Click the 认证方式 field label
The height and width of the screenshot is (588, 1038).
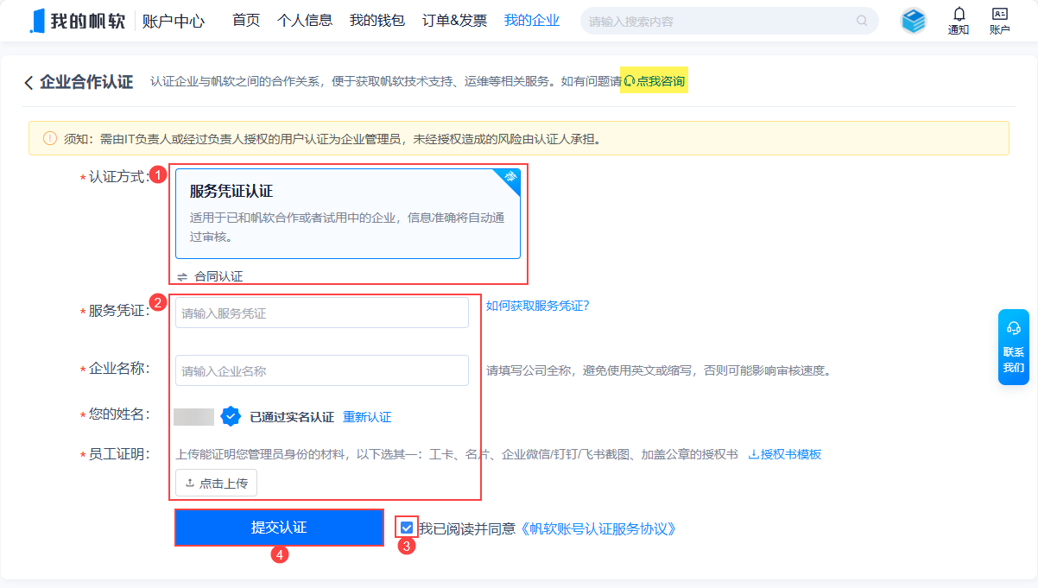click(118, 176)
